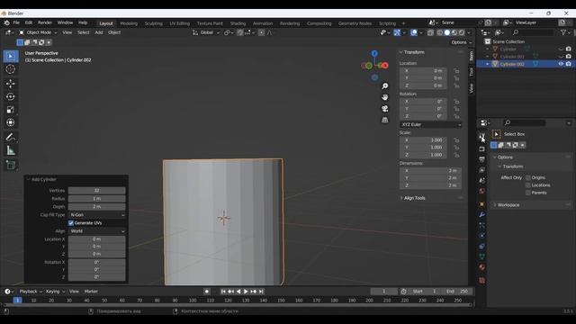Select the Move tool
The image size is (576, 324).
11,84
